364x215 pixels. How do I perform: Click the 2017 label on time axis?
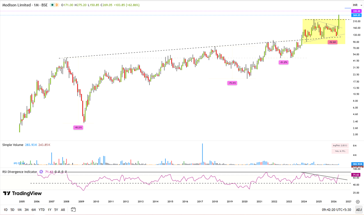[x=200, y=201]
